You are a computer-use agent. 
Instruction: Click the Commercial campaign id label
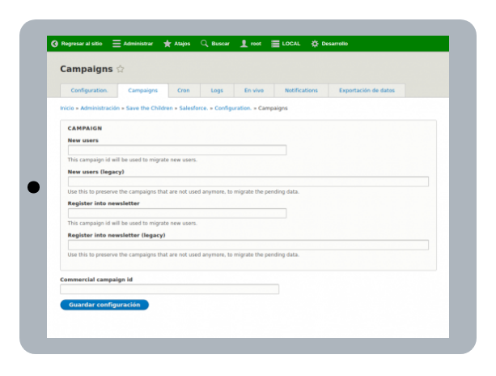click(x=96, y=280)
